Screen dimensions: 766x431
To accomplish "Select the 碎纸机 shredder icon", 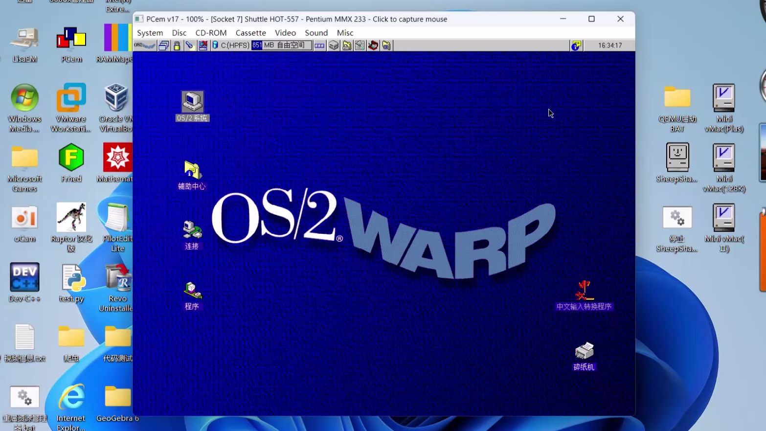I will [584, 356].
